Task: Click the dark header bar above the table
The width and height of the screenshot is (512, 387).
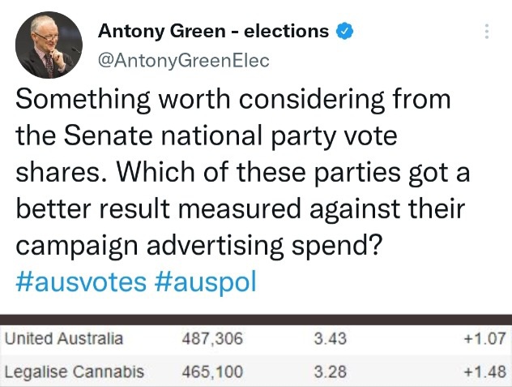Action: click(256, 319)
